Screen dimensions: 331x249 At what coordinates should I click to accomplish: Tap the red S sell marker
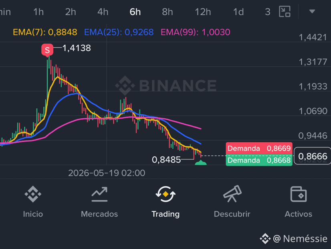pyautogui.click(x=47, y=50)
